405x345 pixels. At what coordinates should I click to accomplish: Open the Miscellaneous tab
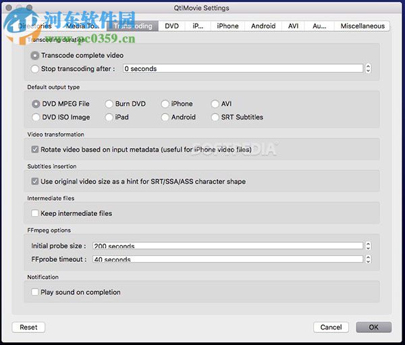[362, 26]
